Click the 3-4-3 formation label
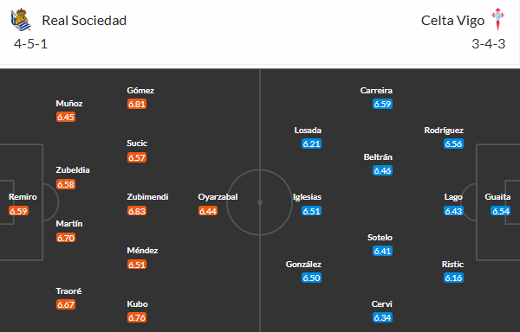 tap(489, 43)
